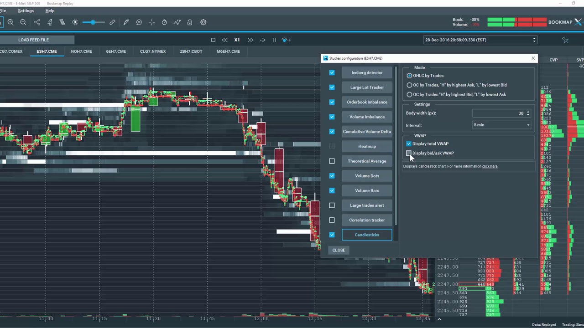Switch to the CLG7.NYMEX tab

153,51
